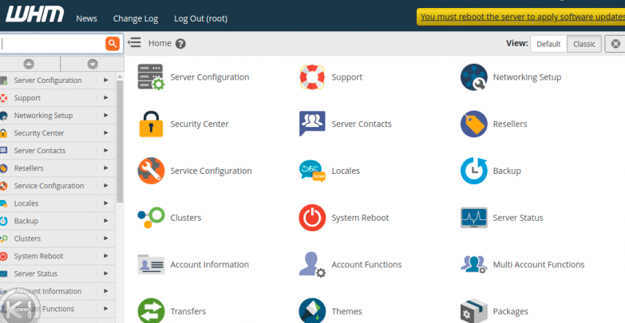Viewport: 625px width, 323px height.
Task: Open the Change Log menu item
Action: 136,18
